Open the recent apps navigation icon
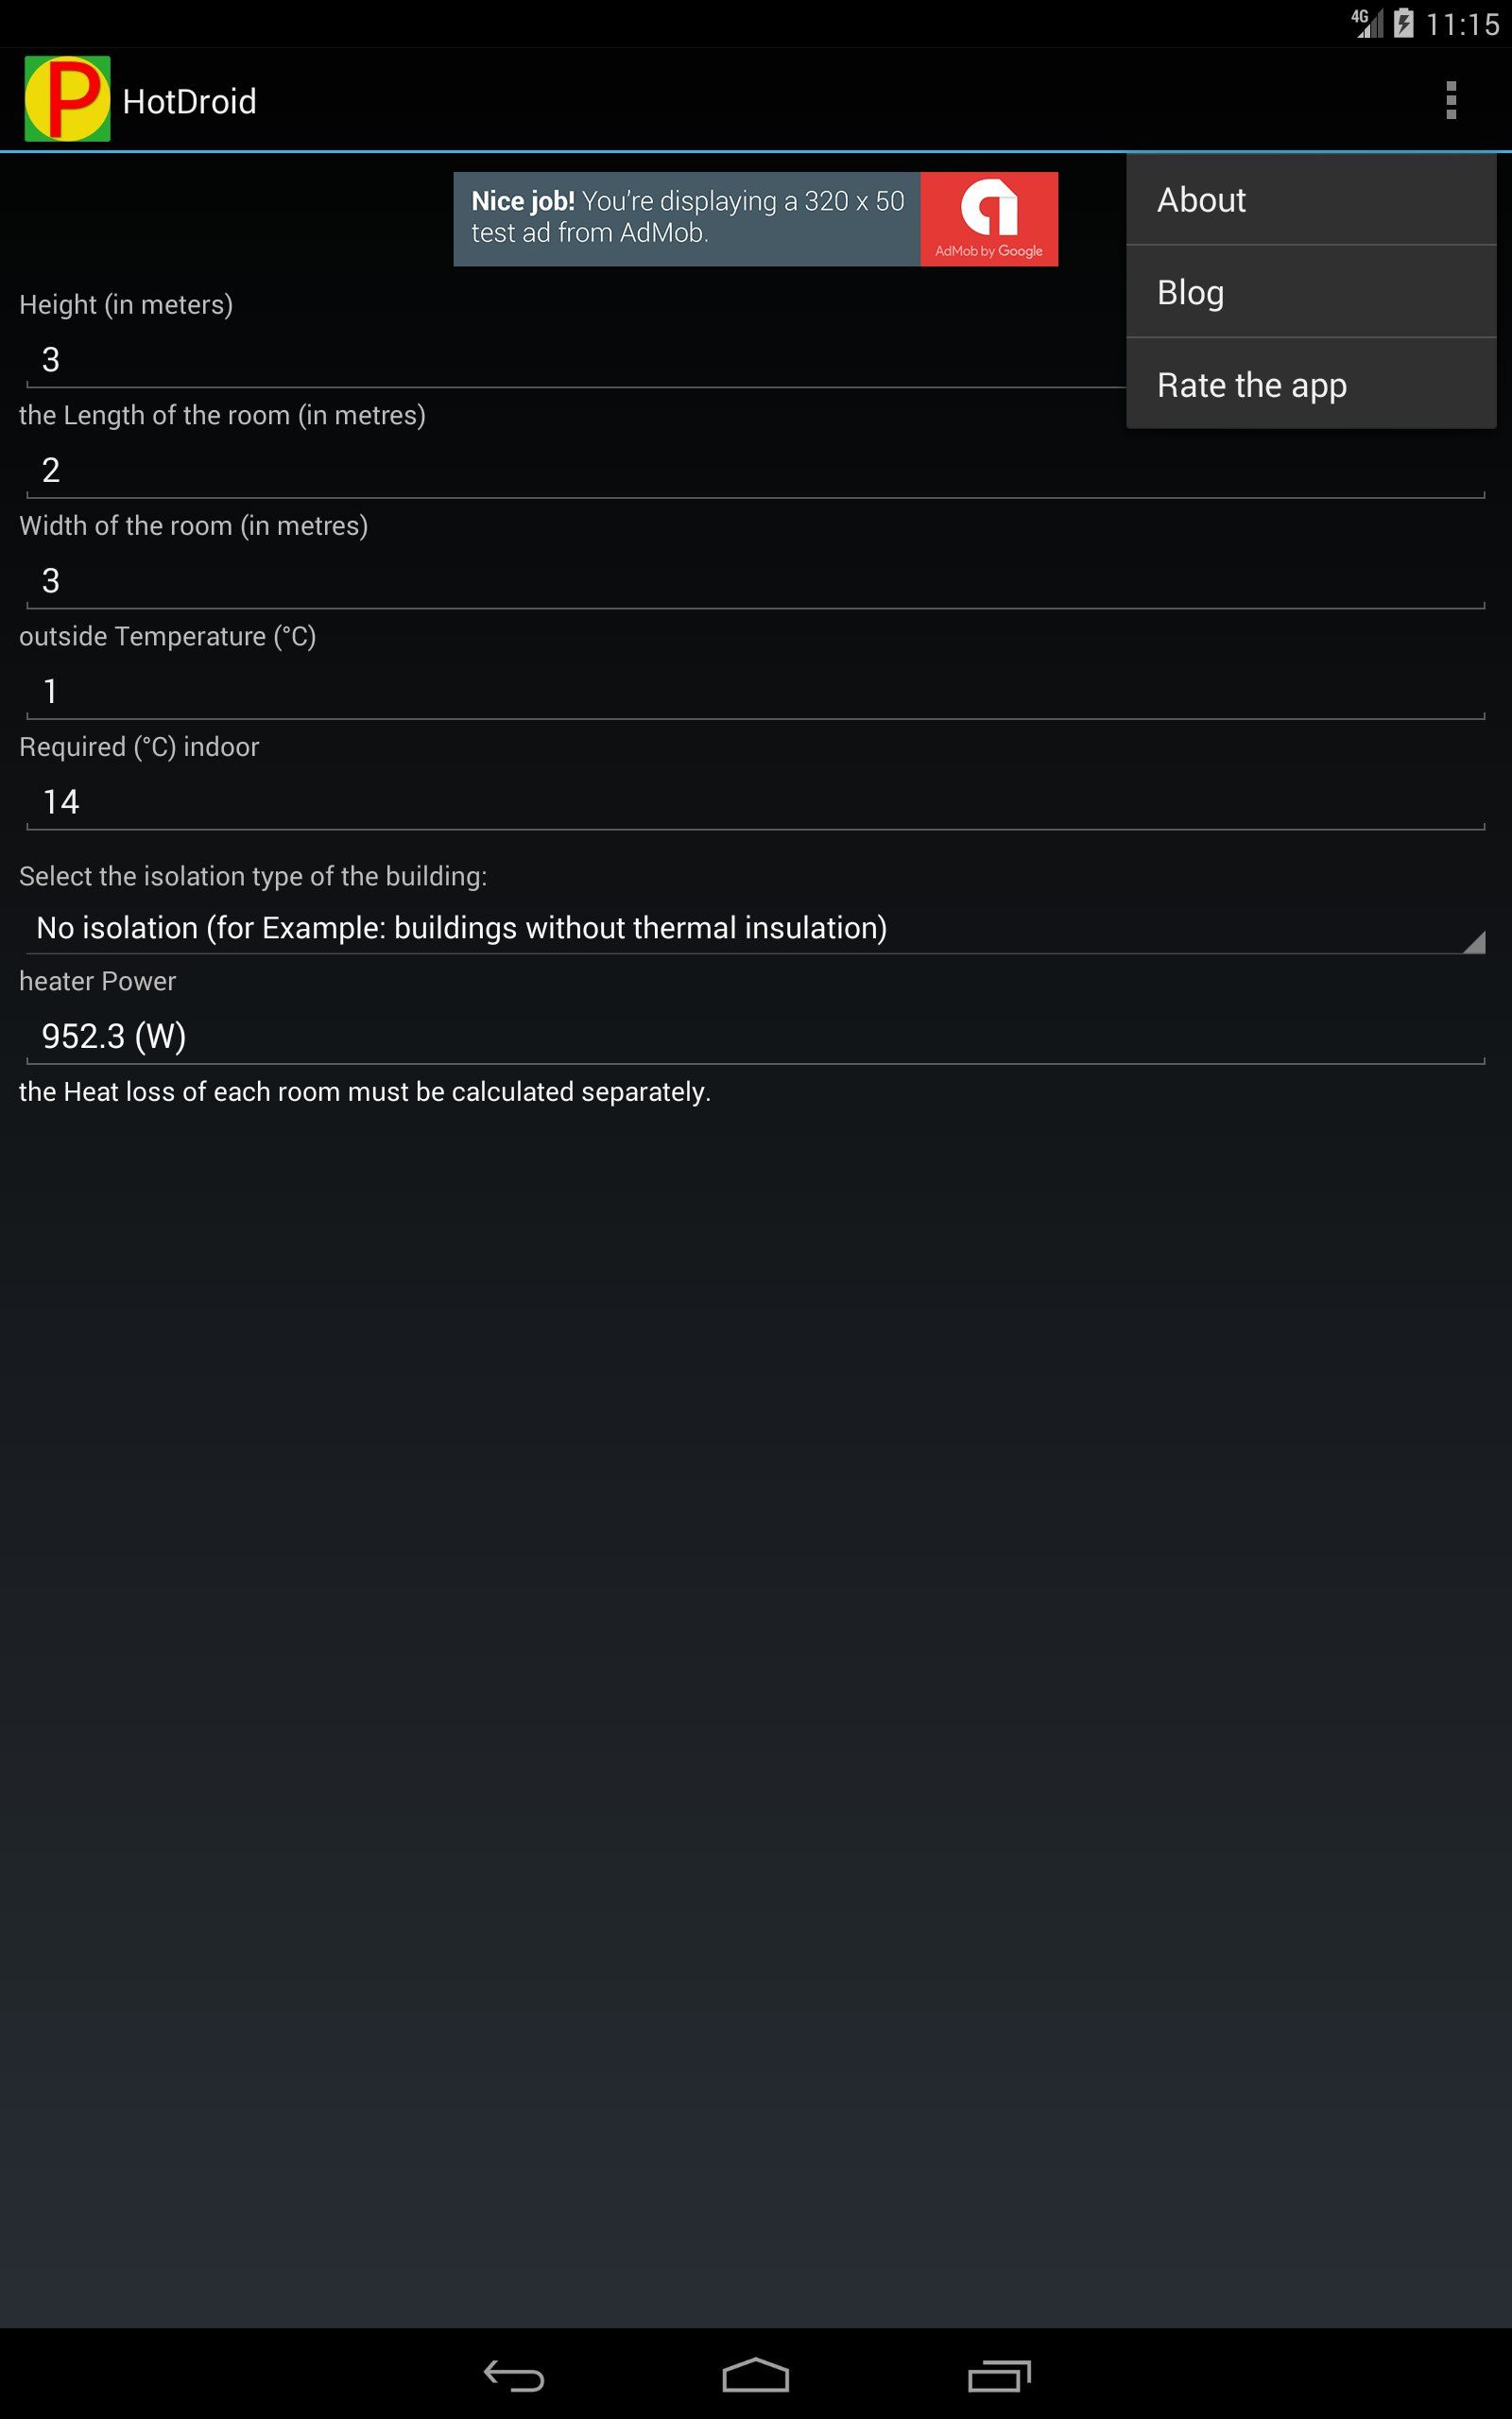 (x=998, y=2375)
